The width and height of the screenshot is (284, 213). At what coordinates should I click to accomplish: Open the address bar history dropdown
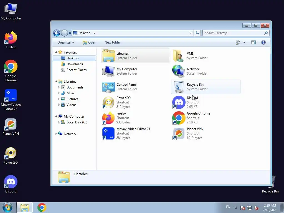(191, 33)
